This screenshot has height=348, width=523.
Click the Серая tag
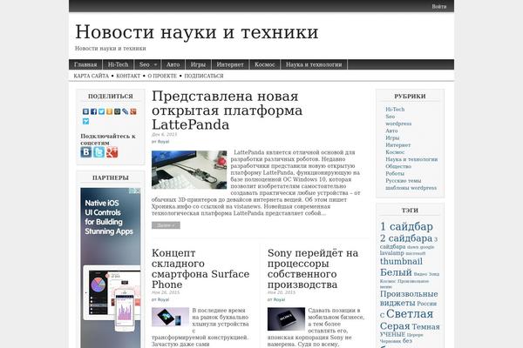click(395, 326)
